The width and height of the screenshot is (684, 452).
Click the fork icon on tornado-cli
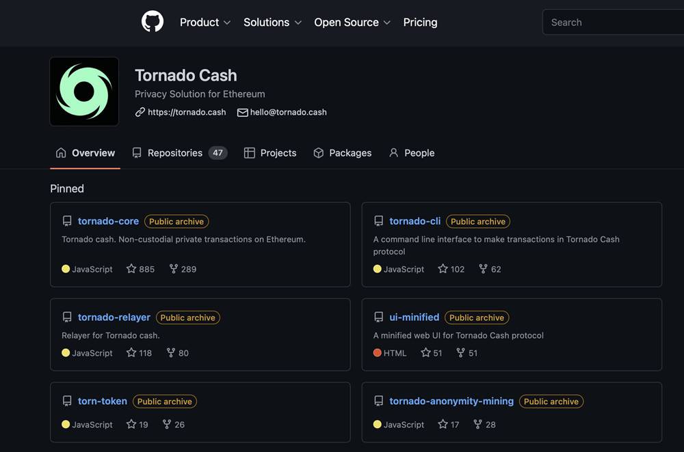click(483, 269)
